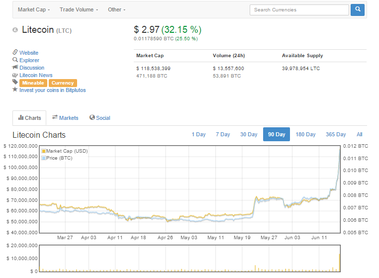Select the 1 Day chart range
The image size is (379, 278).
click(x=198, y=134)
